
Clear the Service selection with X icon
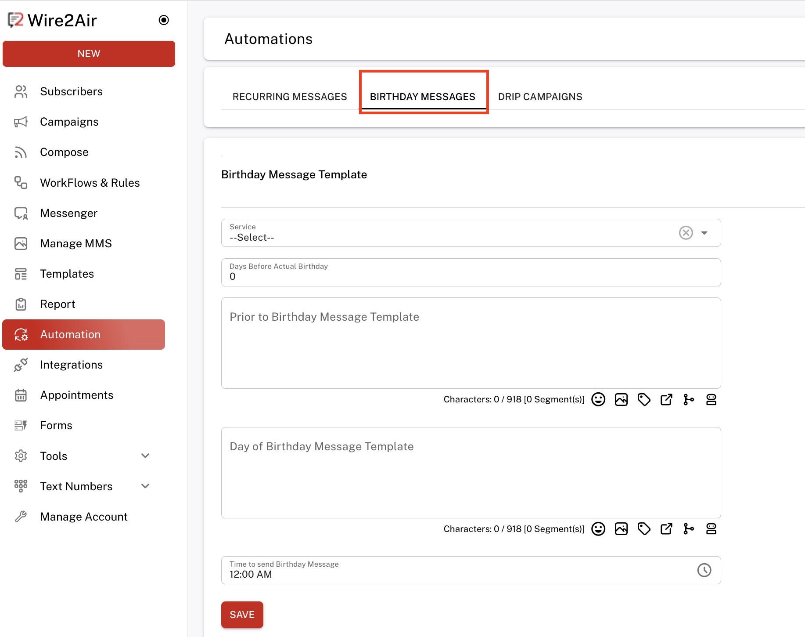click(x=686, y=232)
